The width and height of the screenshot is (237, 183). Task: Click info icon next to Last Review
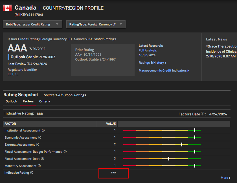click(28, 64)
